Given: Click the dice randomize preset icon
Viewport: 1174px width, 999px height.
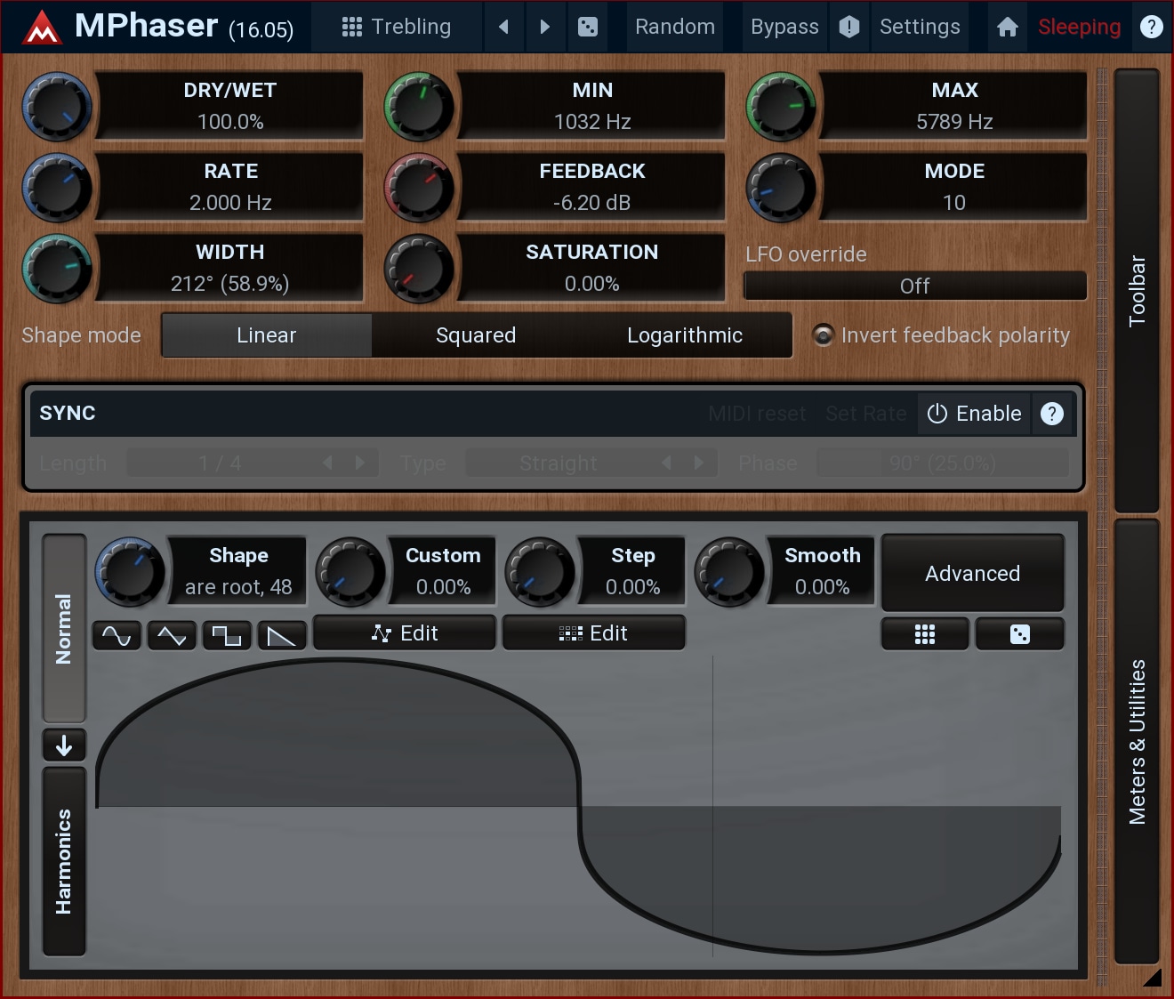Looking at the screenshot, I should [588, 27].
